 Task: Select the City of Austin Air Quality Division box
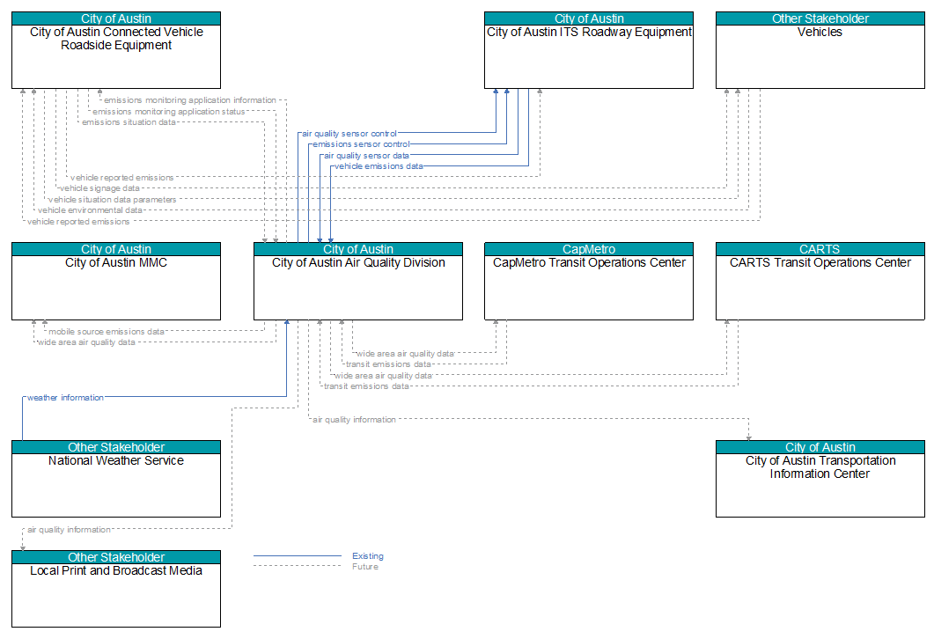click(x=358, y=281)
